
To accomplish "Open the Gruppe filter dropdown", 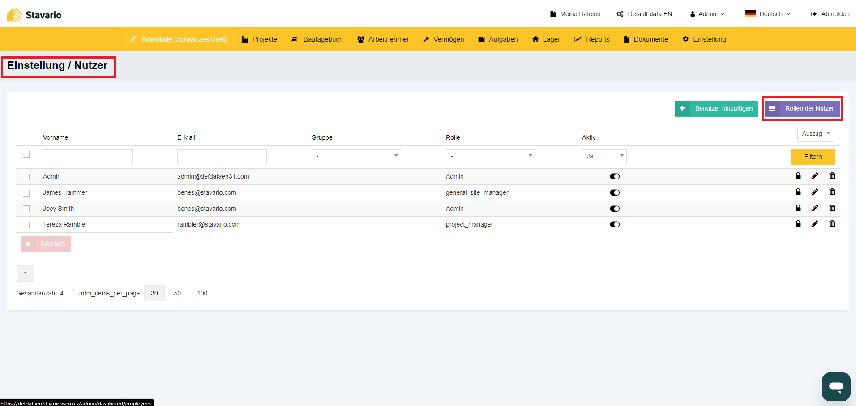I will click(356, 156).
